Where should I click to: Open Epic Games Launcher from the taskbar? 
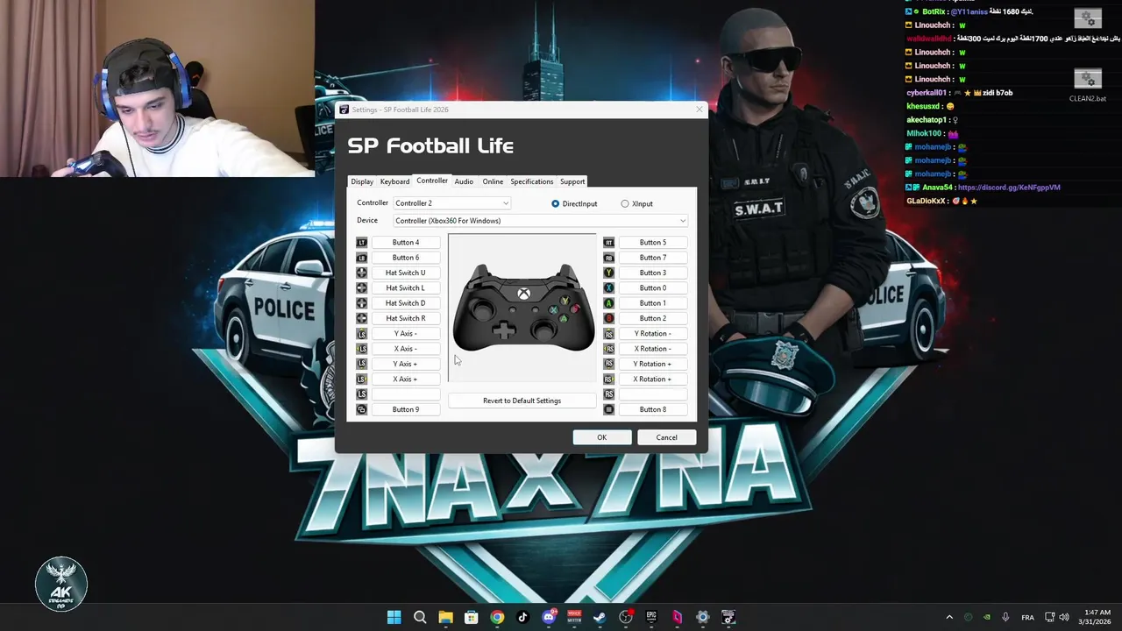pos(651,617)
